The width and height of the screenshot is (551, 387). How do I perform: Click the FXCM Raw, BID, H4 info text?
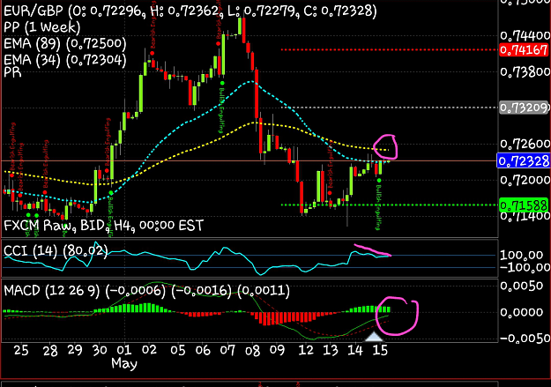click(103, 225)
